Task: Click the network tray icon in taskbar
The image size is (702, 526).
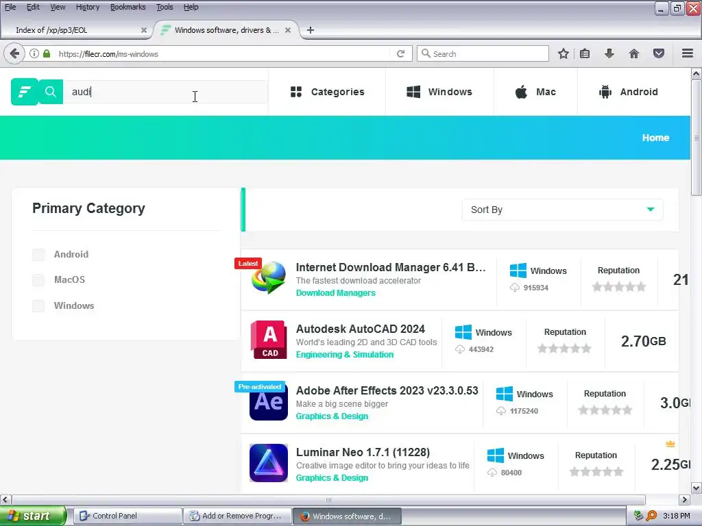Action: pos(638,516)
